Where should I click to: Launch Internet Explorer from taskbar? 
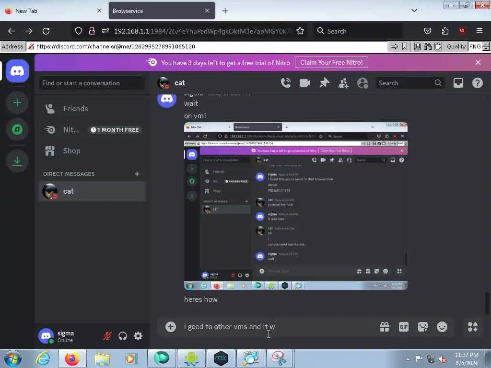(43, 358)
